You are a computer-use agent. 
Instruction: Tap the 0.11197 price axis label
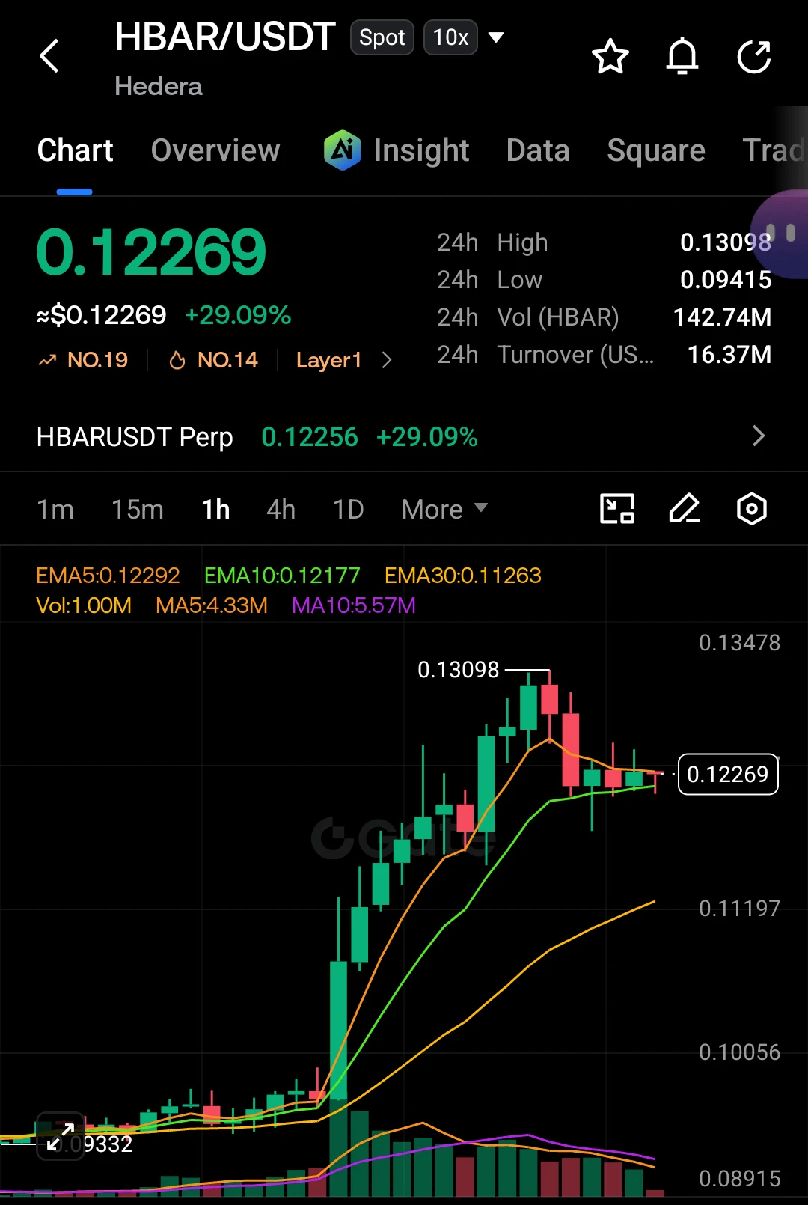tap(739, 909)
